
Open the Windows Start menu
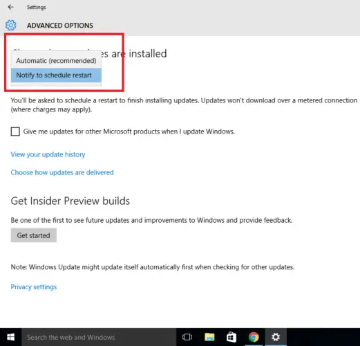10,337
